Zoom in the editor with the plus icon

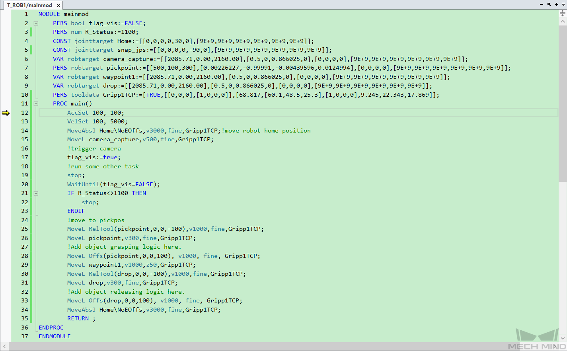tap(557, 4)
